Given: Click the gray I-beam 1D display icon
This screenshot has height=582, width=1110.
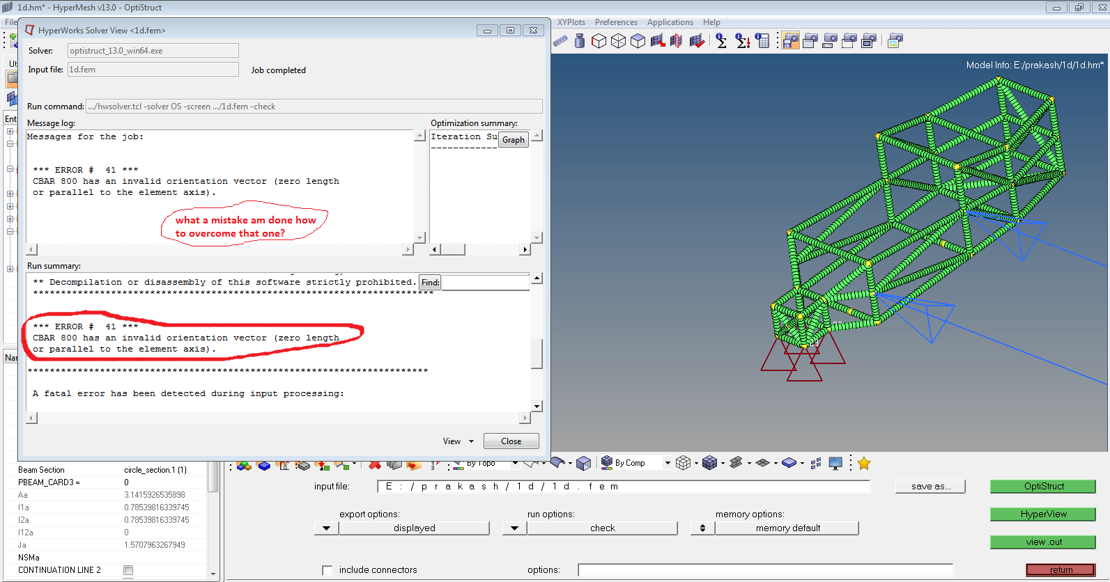Looking at the screenshot, I should [x=736, y=463].
